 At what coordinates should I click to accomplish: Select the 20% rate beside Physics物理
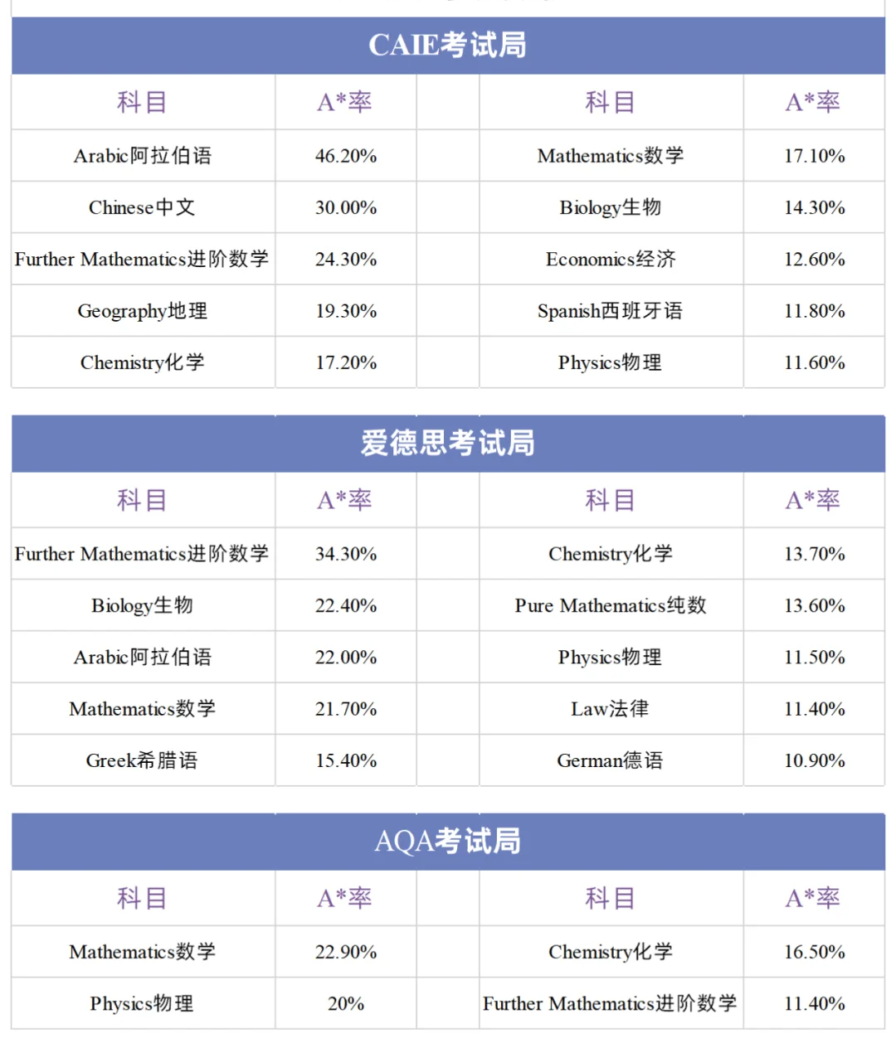[x=346, y=1003]
